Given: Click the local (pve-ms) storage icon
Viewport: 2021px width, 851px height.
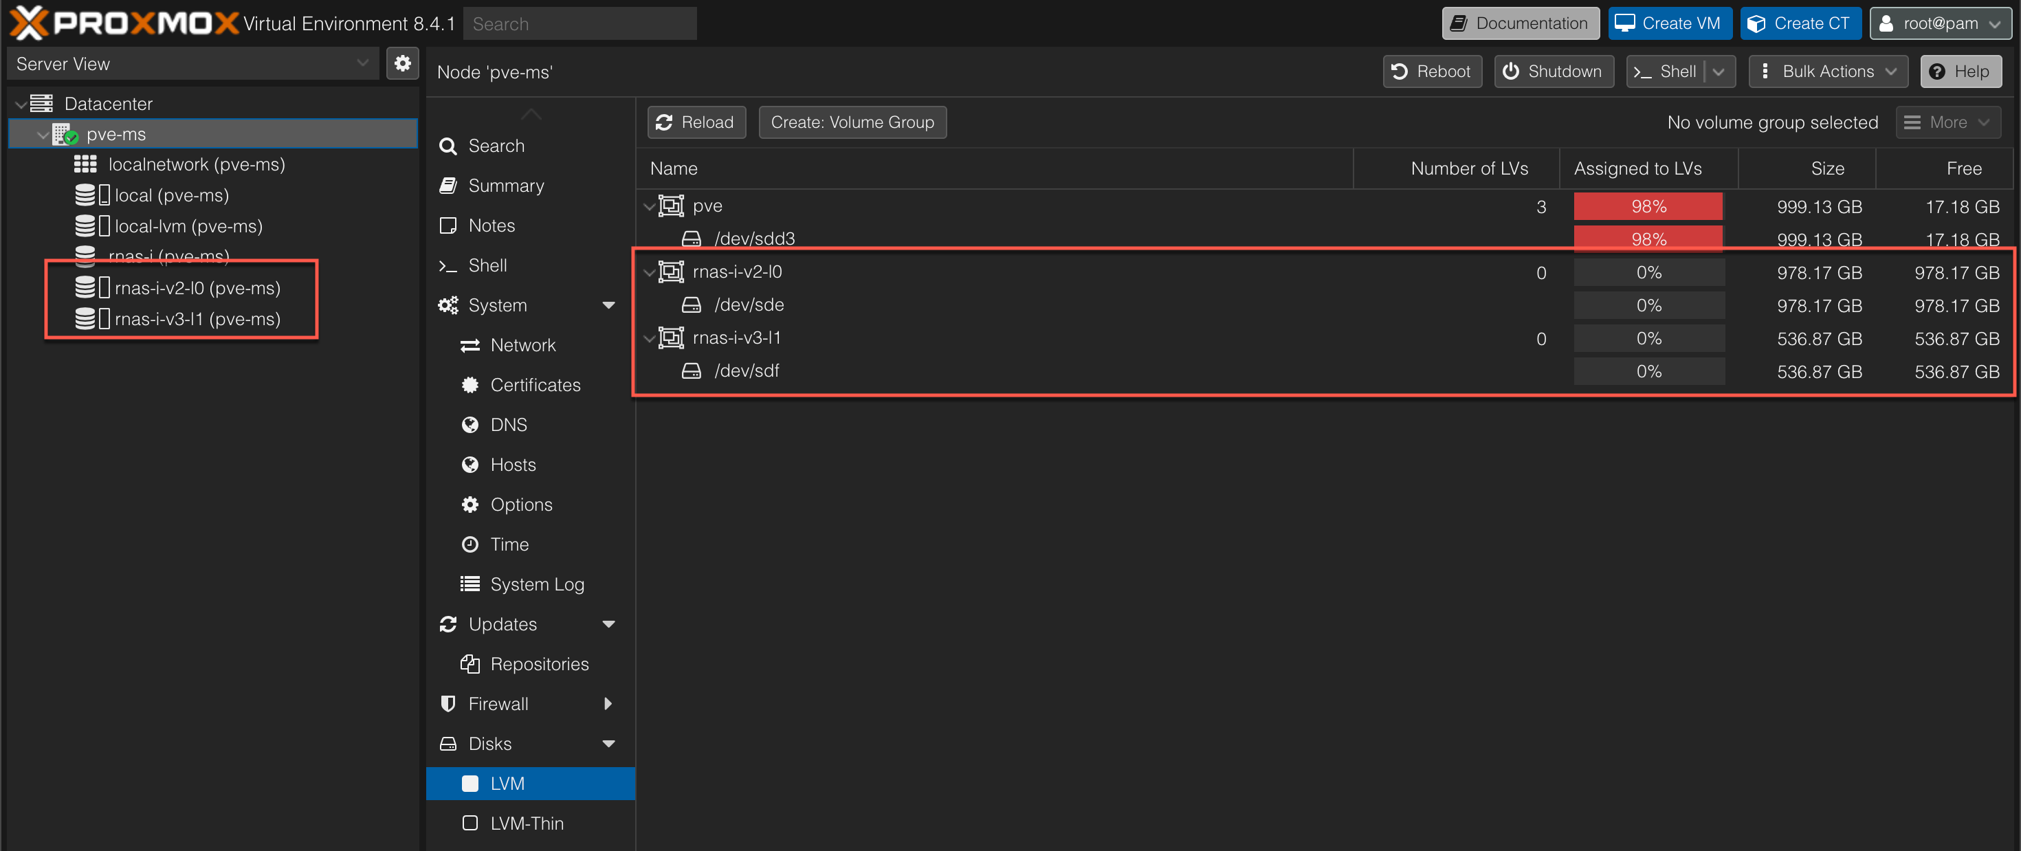Looking at the screenshot, I should (x=92, y=195).
